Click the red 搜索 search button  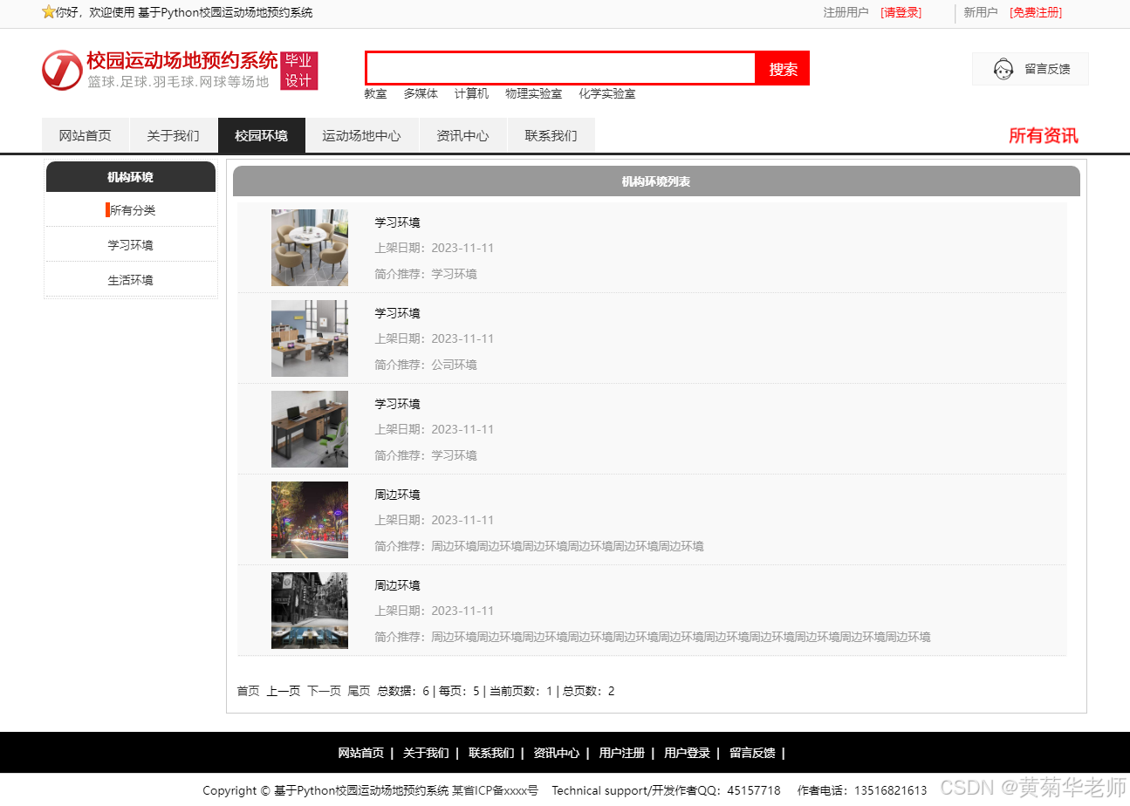pos(782,68)
